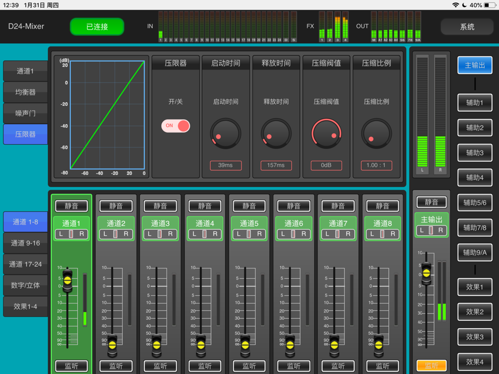Viewport: 499px width, 374px height.
Task: Click the 通道1 fader handle
Action: point(67,281)
